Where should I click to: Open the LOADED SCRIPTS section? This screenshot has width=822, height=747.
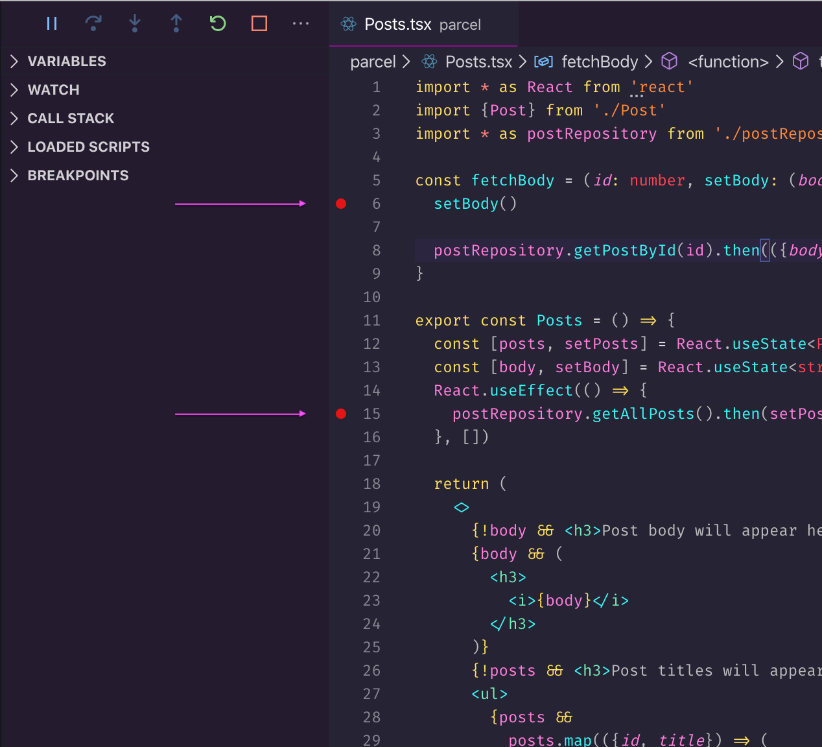pos(88,147)
